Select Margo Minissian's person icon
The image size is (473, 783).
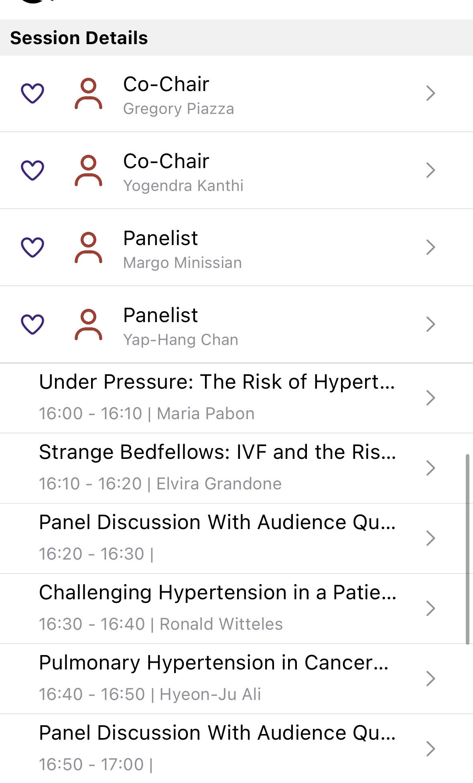pyautogui.click(x=88, y=247)
